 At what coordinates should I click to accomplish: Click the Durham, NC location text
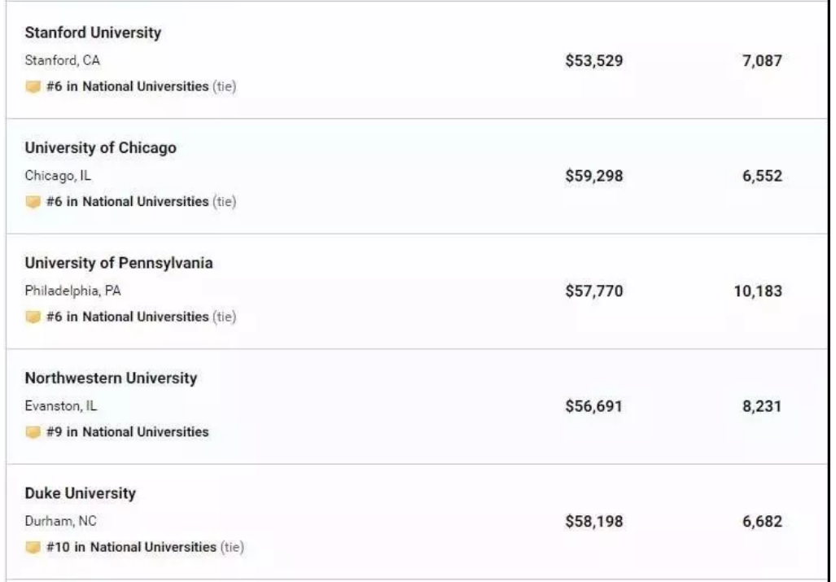(60, 521)
